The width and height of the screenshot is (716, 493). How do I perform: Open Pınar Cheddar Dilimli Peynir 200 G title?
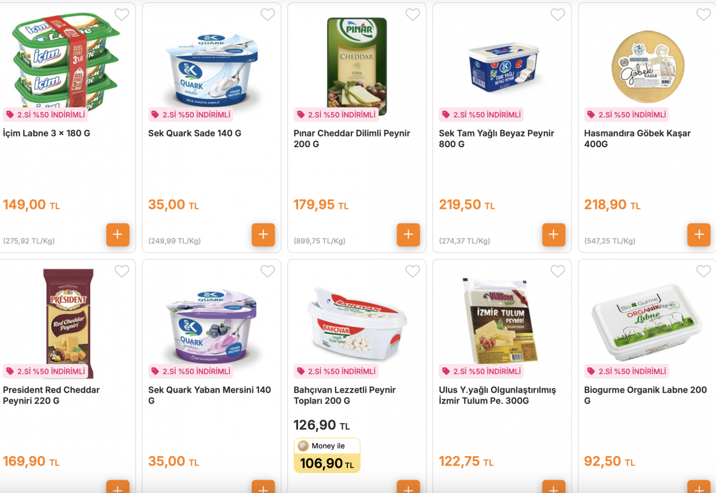coord(352,139)
